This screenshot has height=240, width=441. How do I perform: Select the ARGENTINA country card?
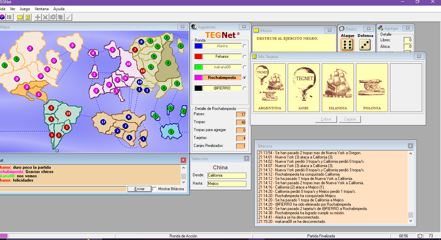coord(269,88)
